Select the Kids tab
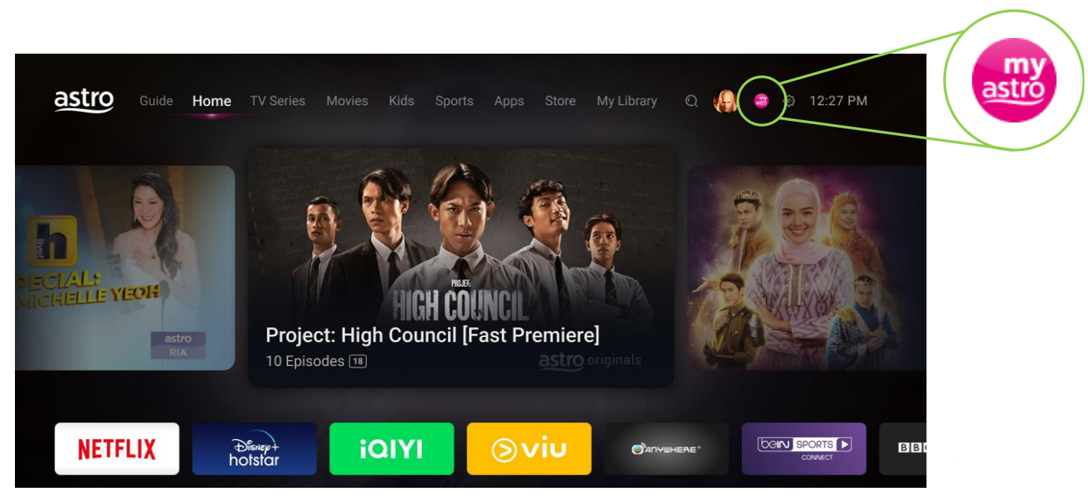The width and height of the screenshot is (1088, 496). 401,101
